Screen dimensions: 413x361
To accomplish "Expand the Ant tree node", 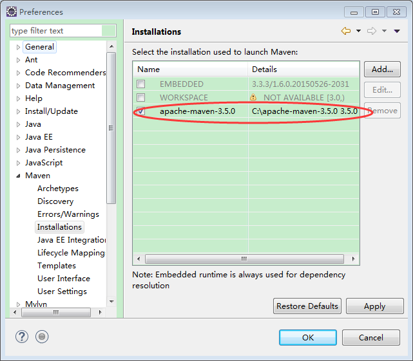I will (x=18, y=60).
